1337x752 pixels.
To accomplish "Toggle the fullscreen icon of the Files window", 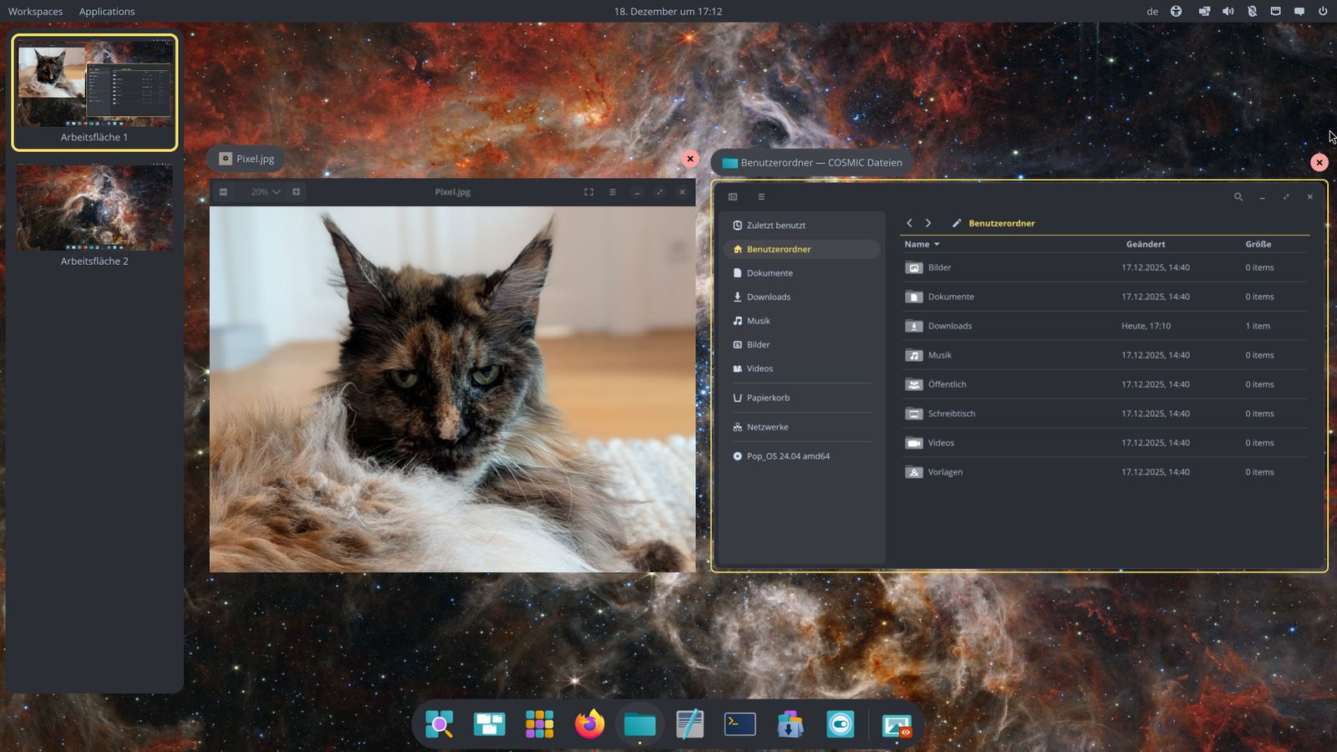I will 1286,197.
